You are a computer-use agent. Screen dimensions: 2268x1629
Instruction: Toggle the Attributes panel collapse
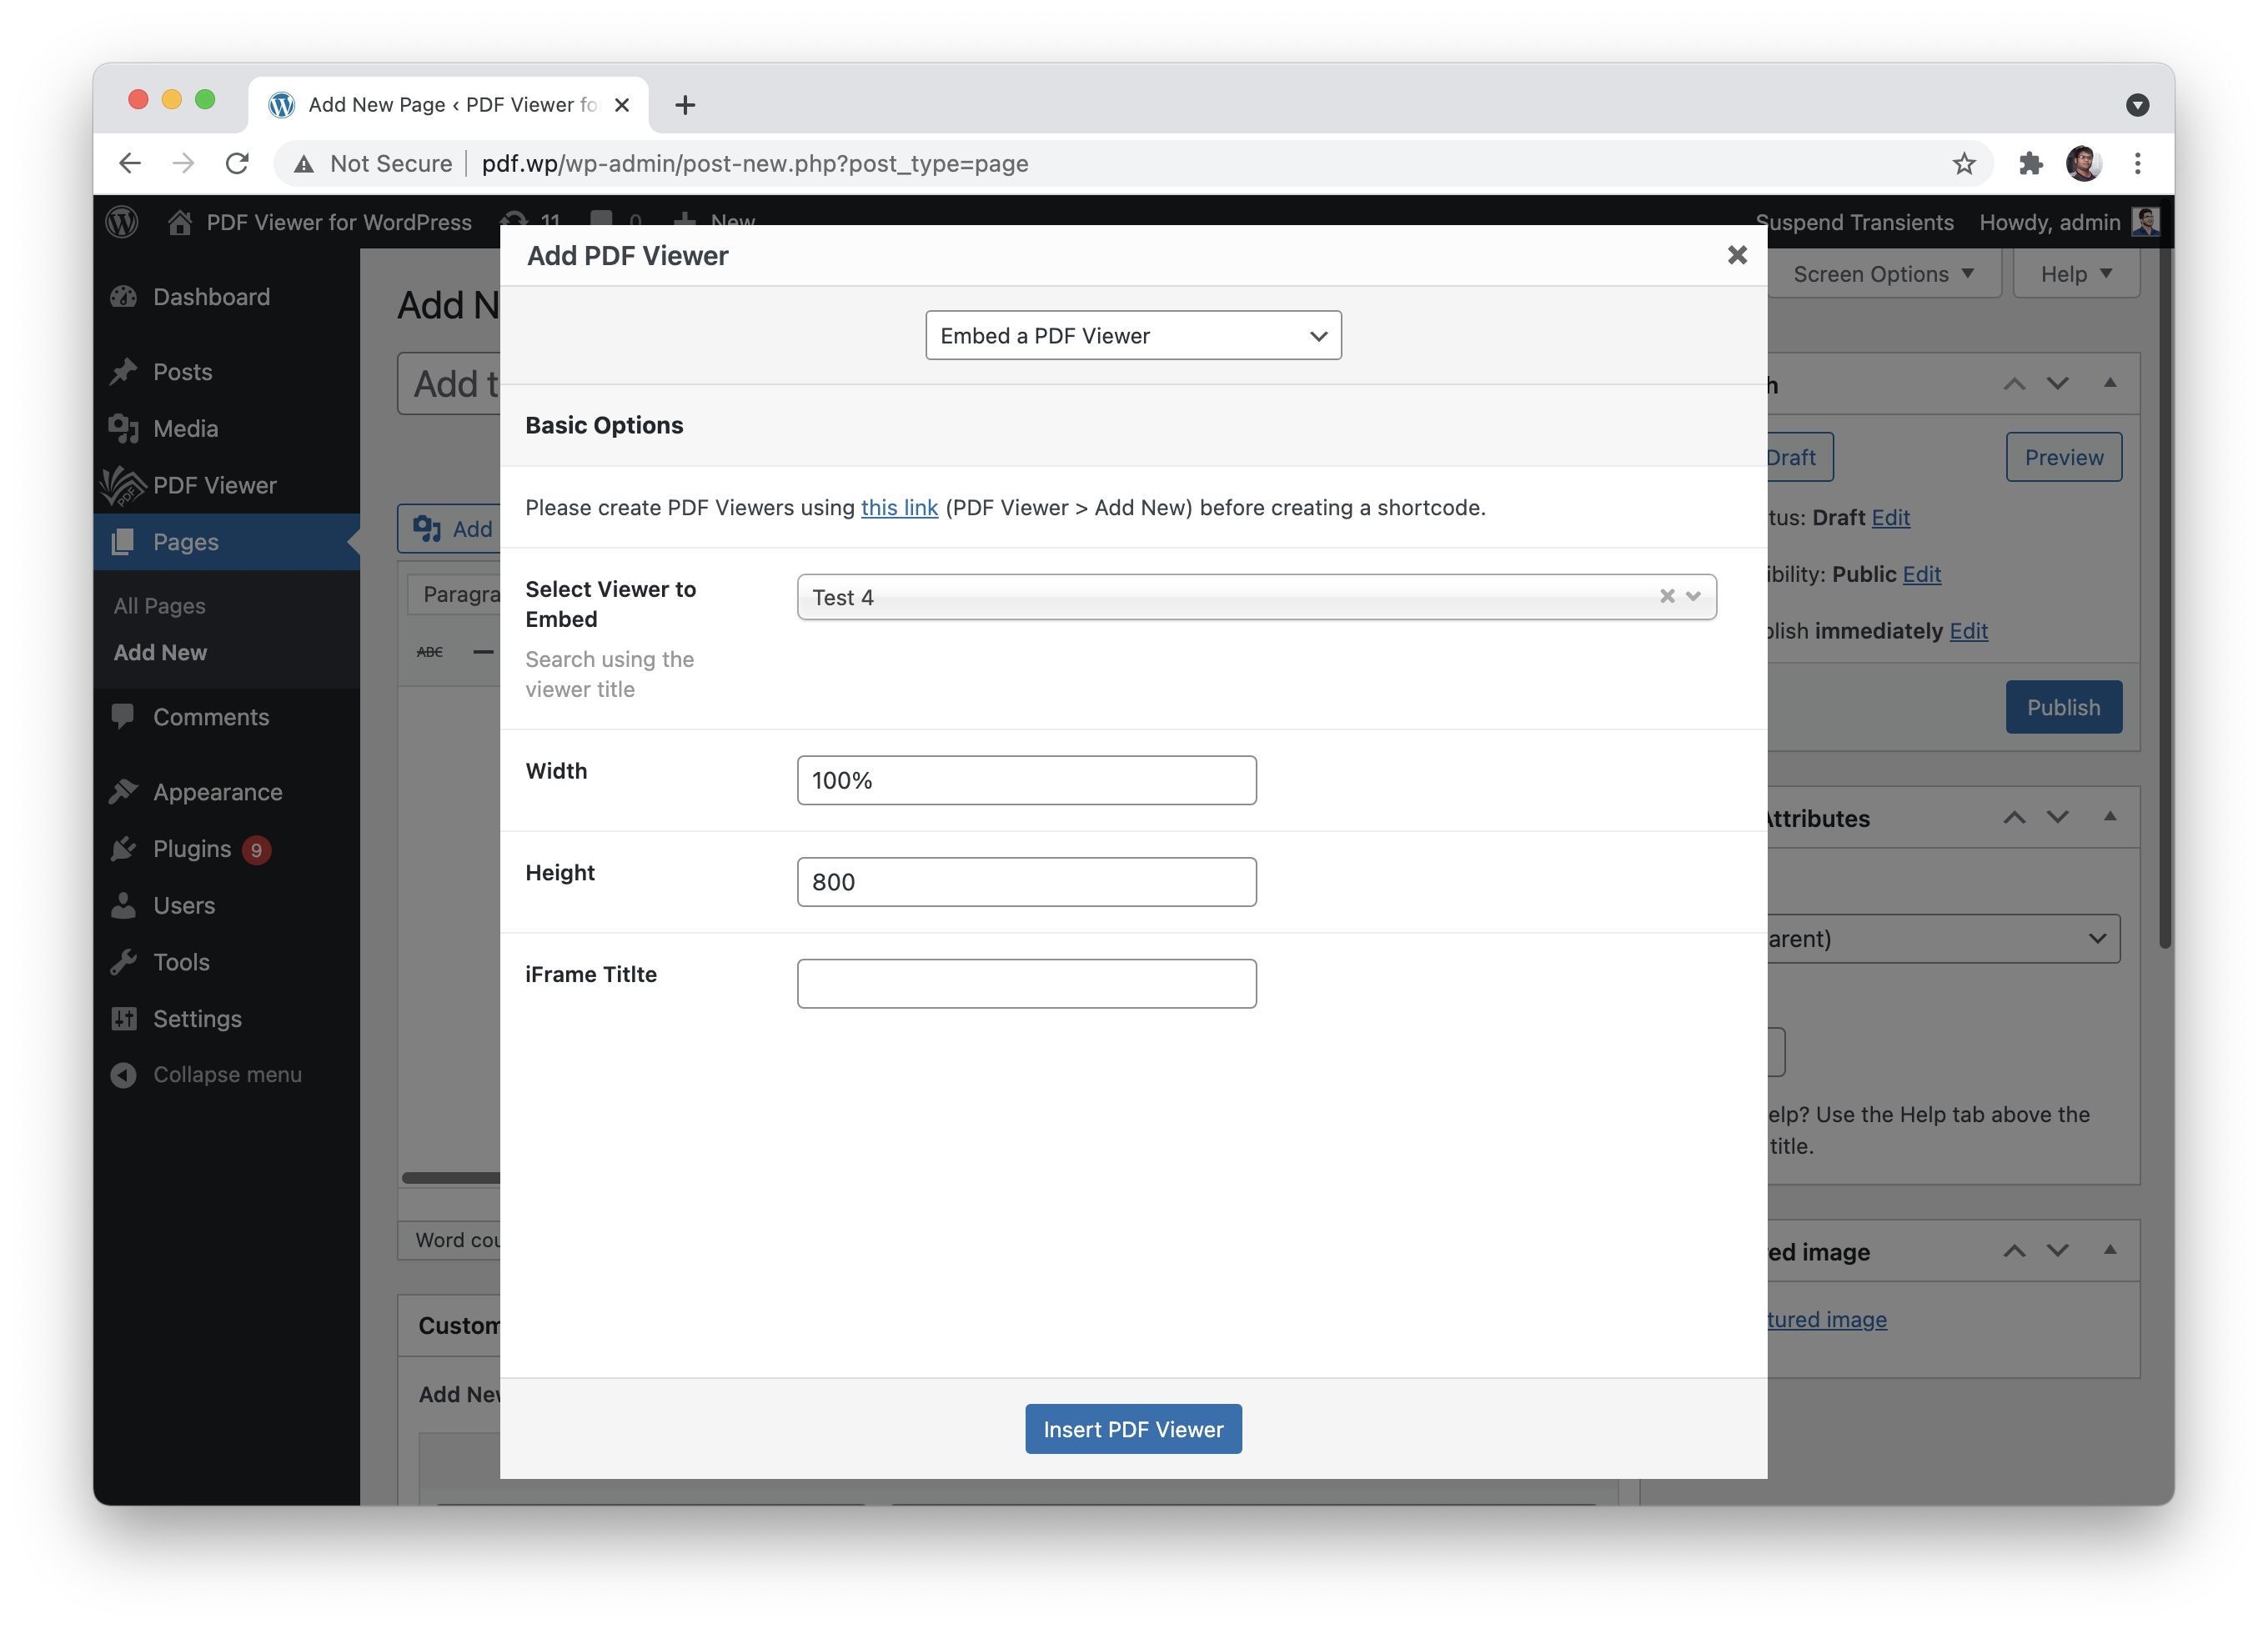(x=2106, y=817)
